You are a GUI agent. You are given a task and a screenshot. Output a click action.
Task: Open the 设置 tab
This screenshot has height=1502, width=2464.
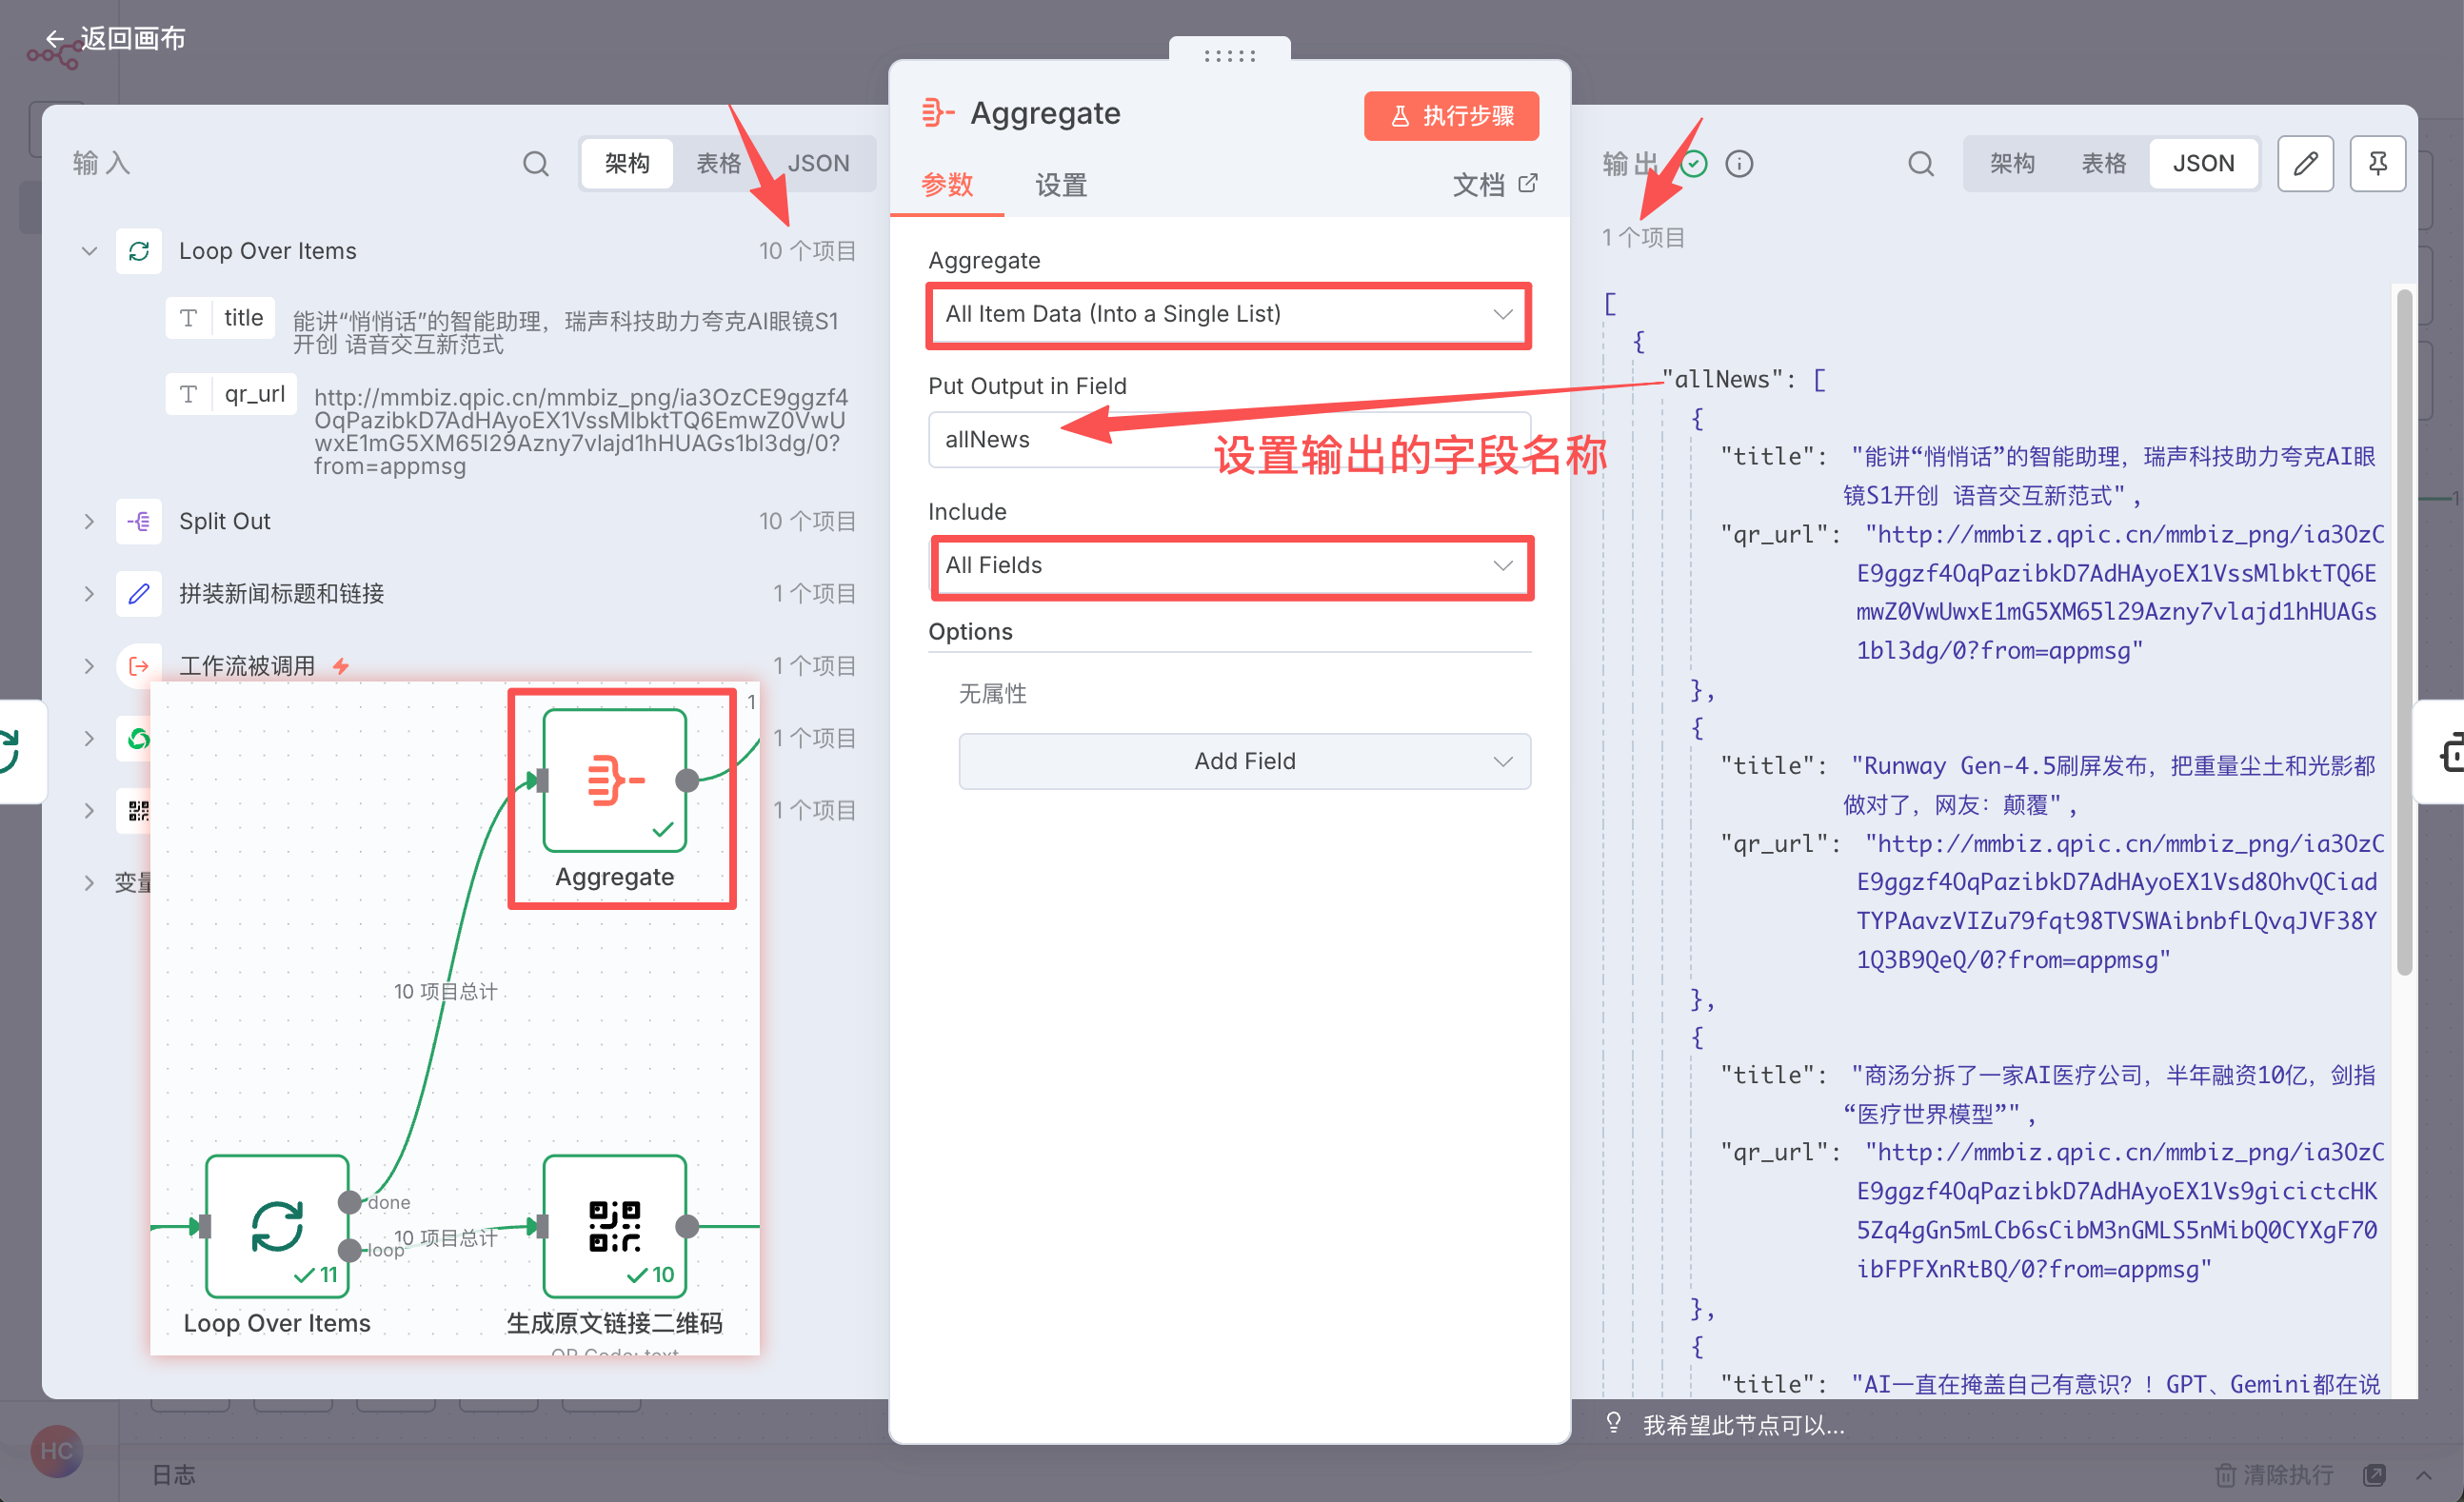pyautogui.click(x=1060, y=184)
